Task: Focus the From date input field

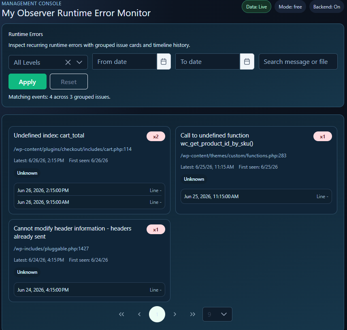Action: point(125,61)
